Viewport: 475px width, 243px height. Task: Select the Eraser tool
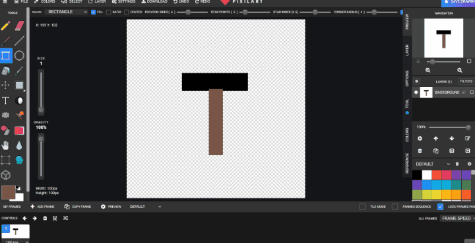click(x=19, y=26)
